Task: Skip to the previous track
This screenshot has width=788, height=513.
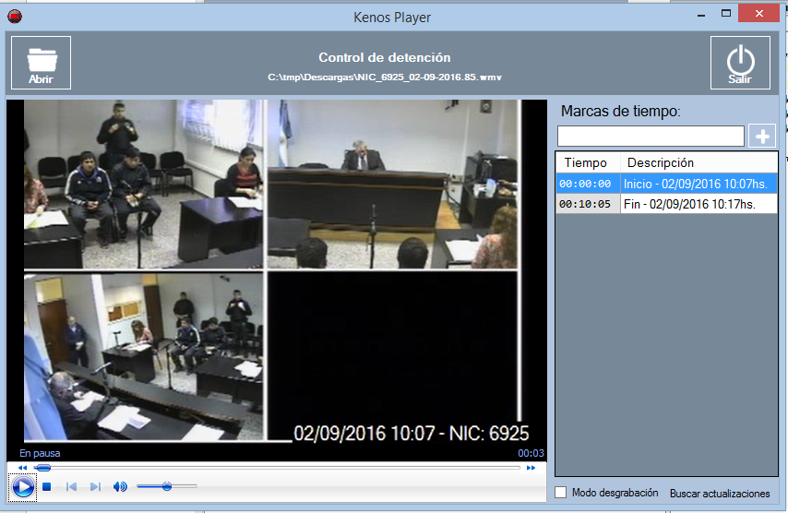Action: click(71, 487)
